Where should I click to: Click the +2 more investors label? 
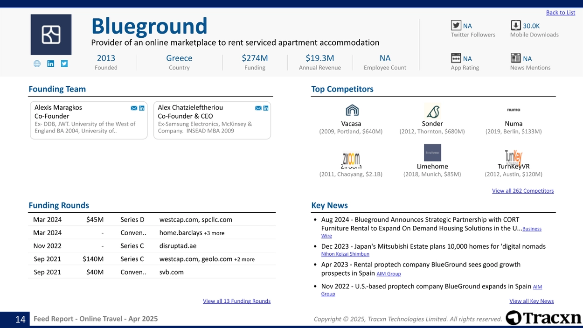pos(244,259)
